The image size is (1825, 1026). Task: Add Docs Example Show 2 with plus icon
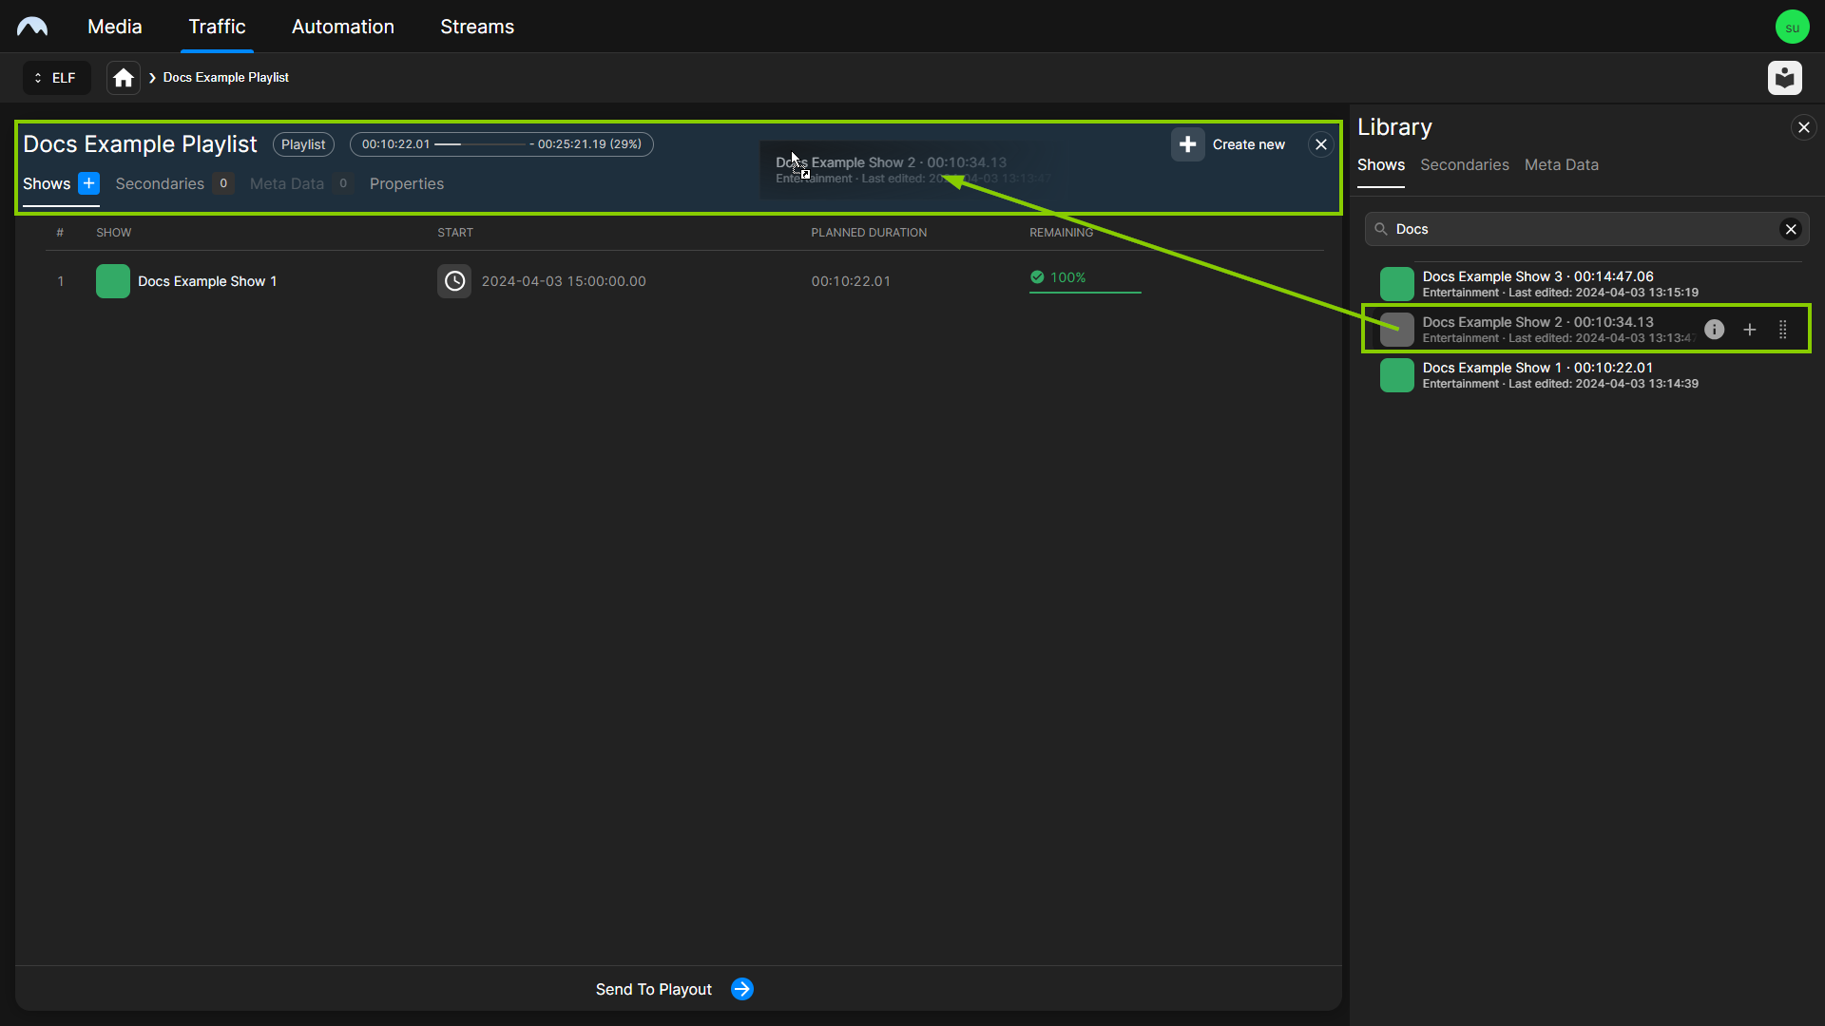1749,330
